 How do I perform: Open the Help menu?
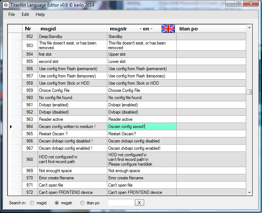coord(40,14)
